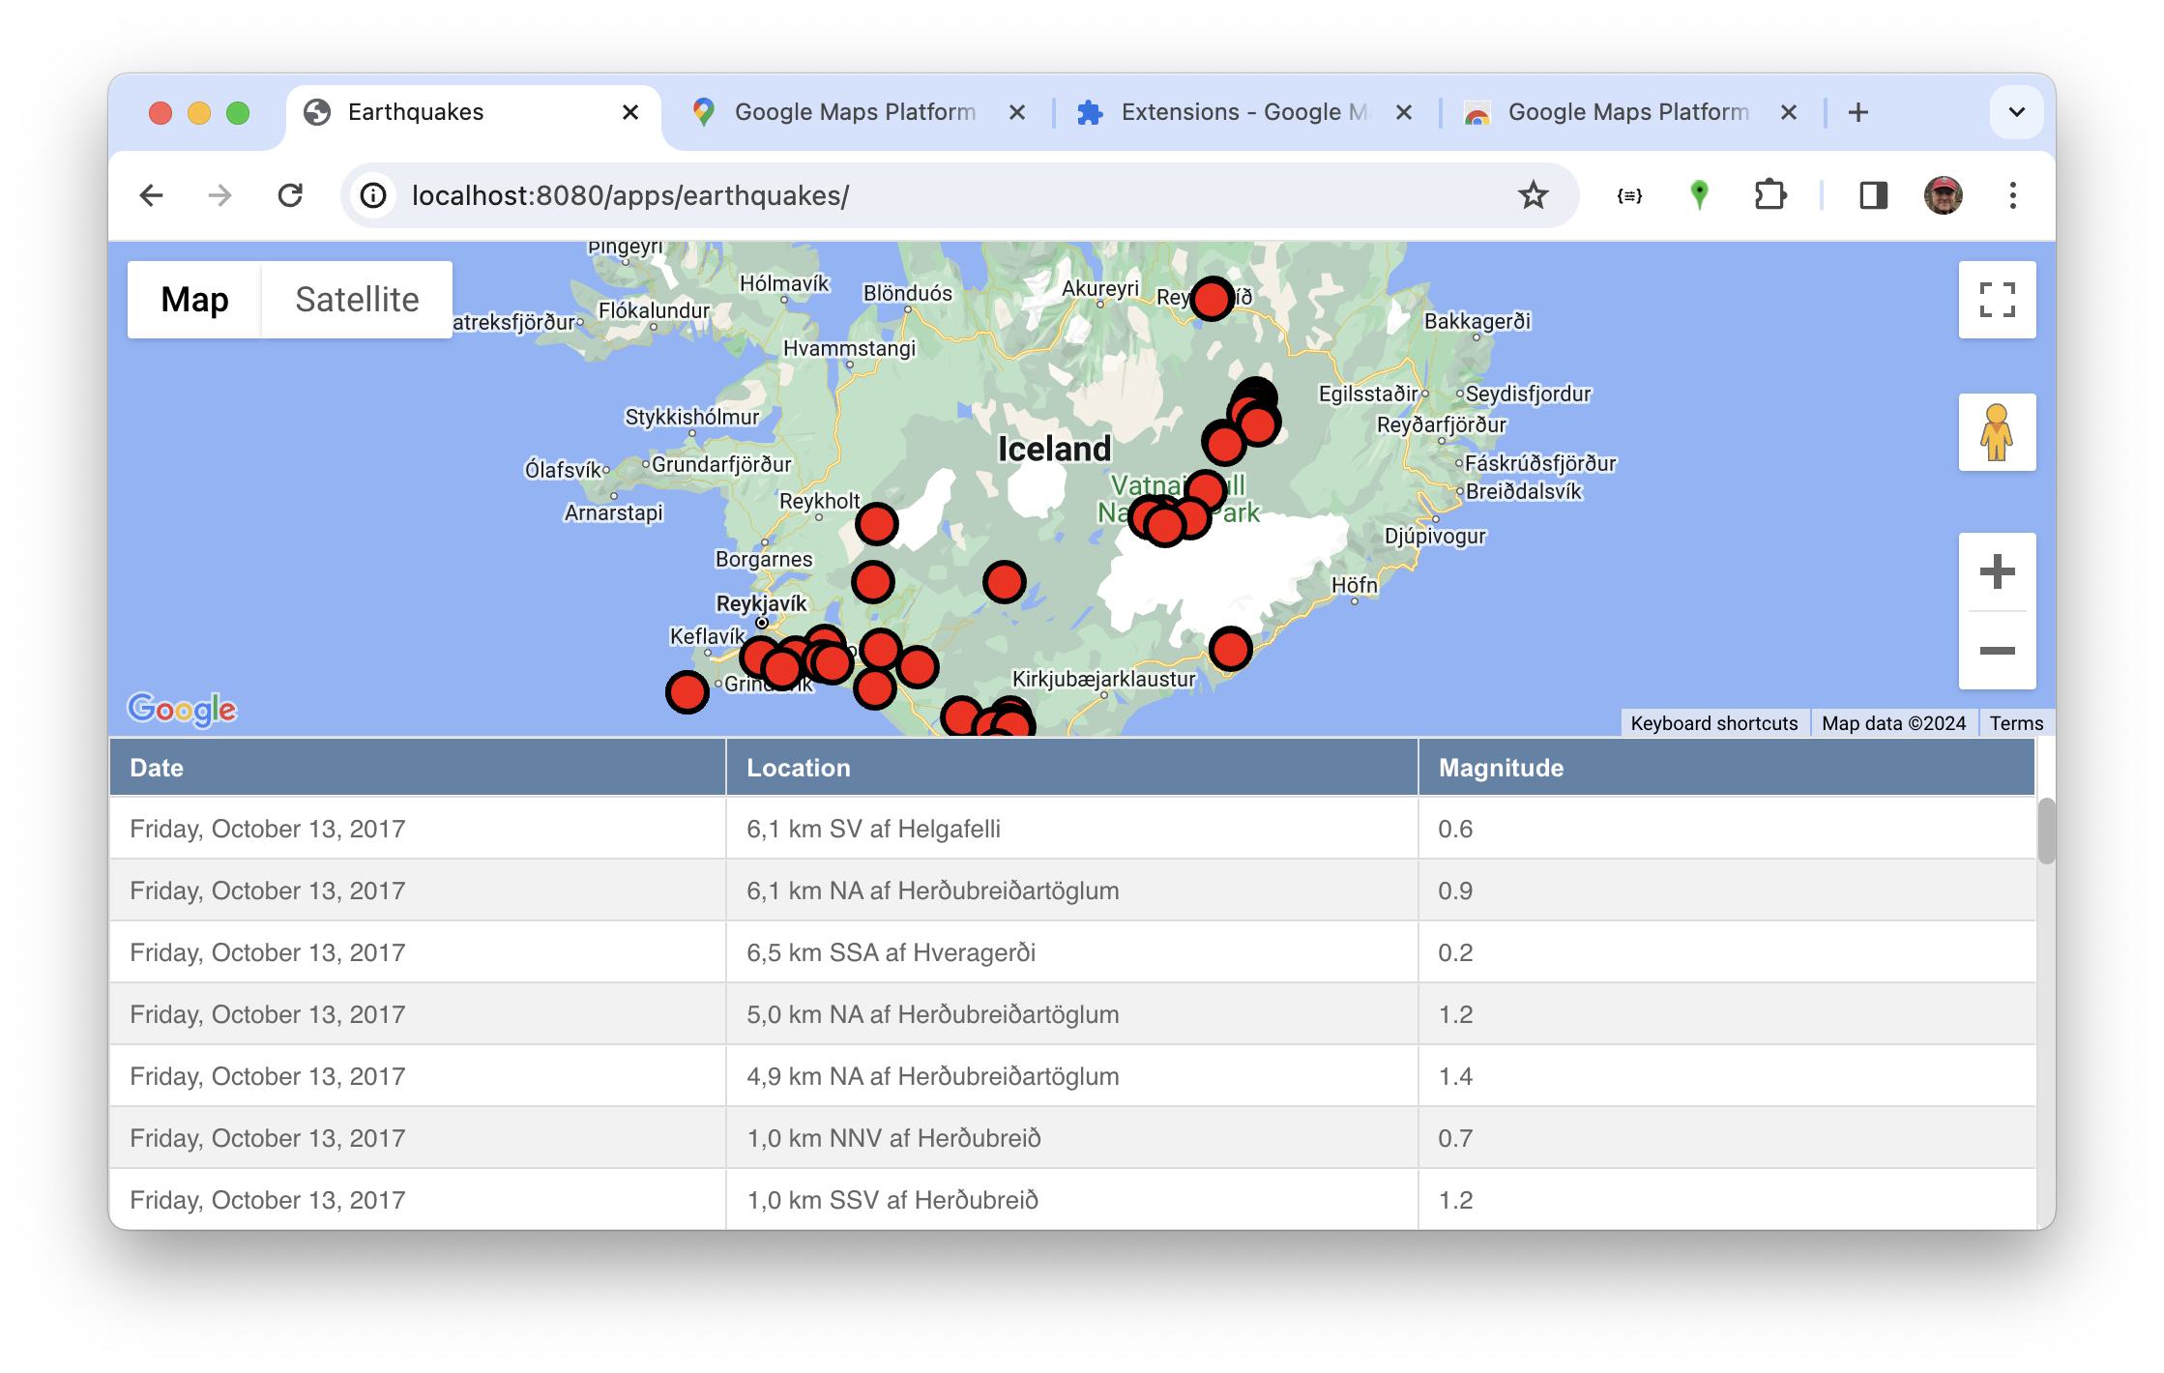This screenshot has width=2164, height=1373.
Task: Zoom out the map with minus button
Action: point(1997,651)
